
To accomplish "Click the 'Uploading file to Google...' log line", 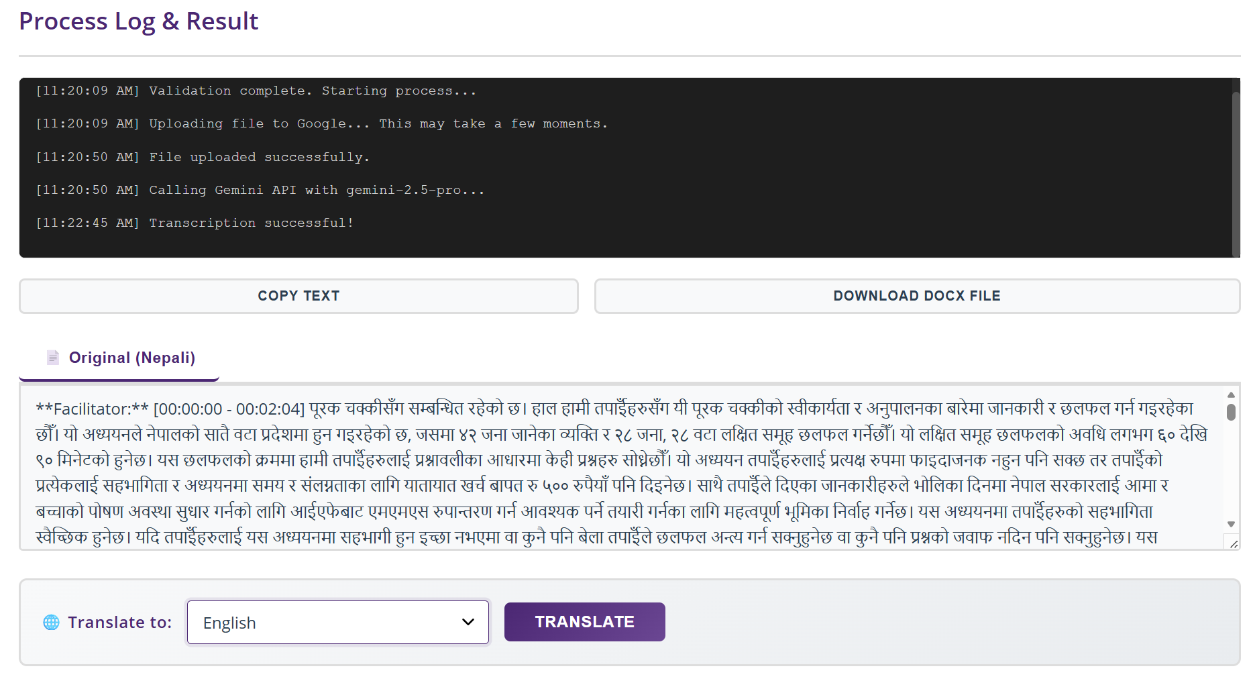I will 322,123.
